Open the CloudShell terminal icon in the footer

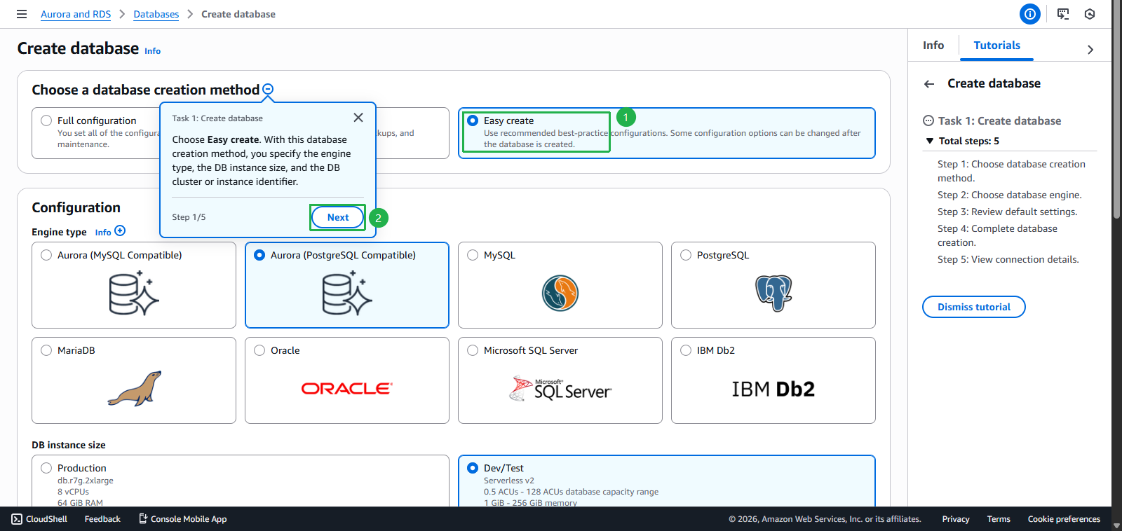click(17, 519)
